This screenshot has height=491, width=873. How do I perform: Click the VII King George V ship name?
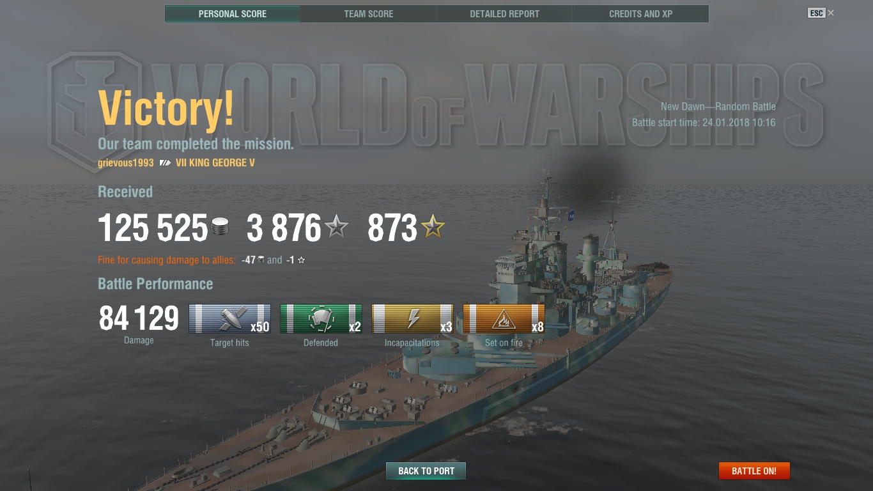click(x=215, y=163)
